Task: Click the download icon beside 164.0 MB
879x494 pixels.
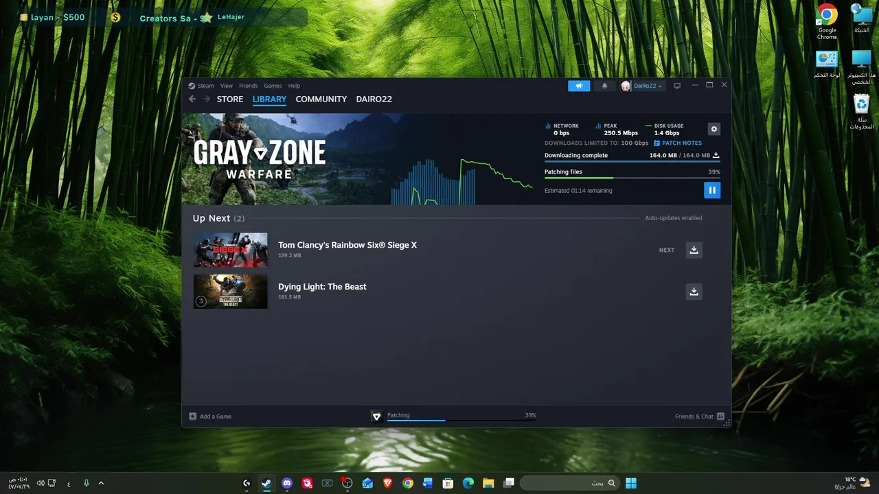Action: coord(716,155)
